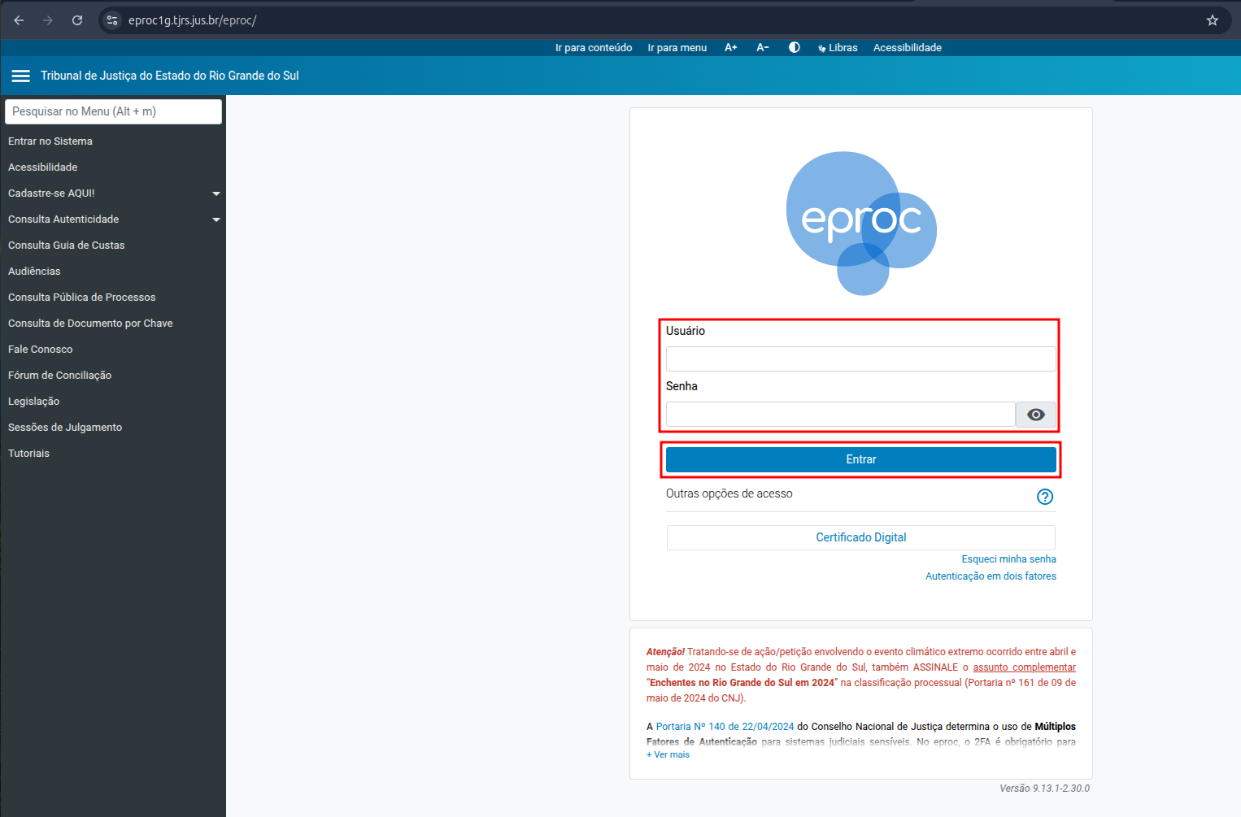Screen dimensions: 1241x817
Task: Select Entrar no Sistema menu item
Action: tap(50, 141)
